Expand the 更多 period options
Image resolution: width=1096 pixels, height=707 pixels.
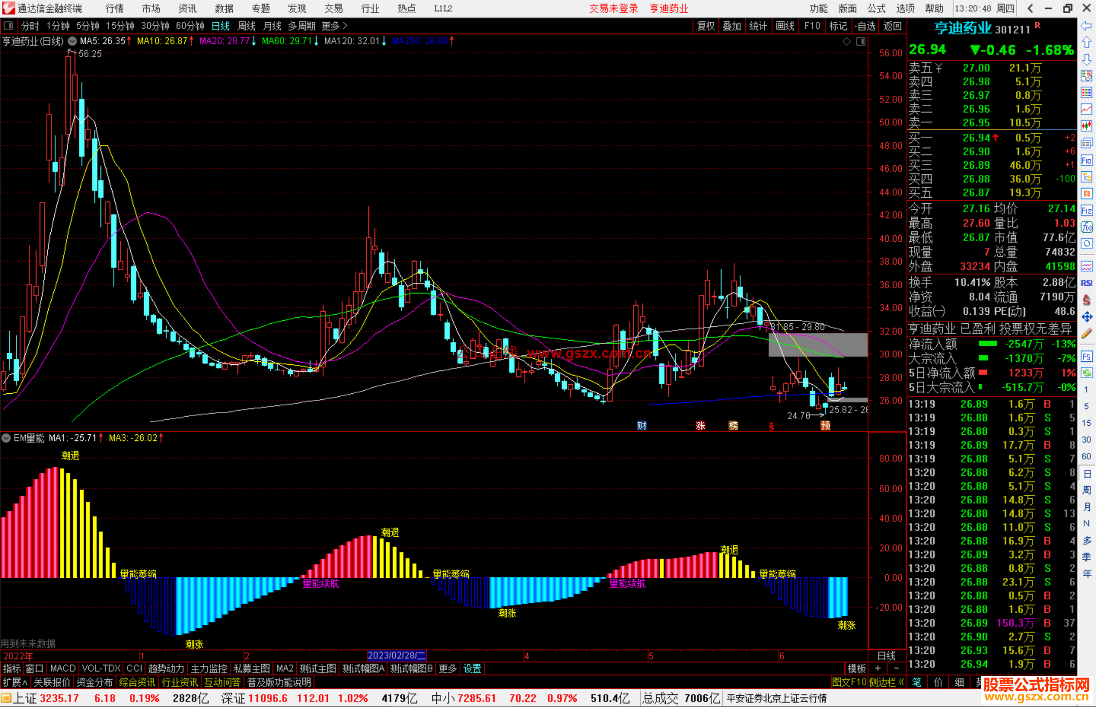(334, 26)
